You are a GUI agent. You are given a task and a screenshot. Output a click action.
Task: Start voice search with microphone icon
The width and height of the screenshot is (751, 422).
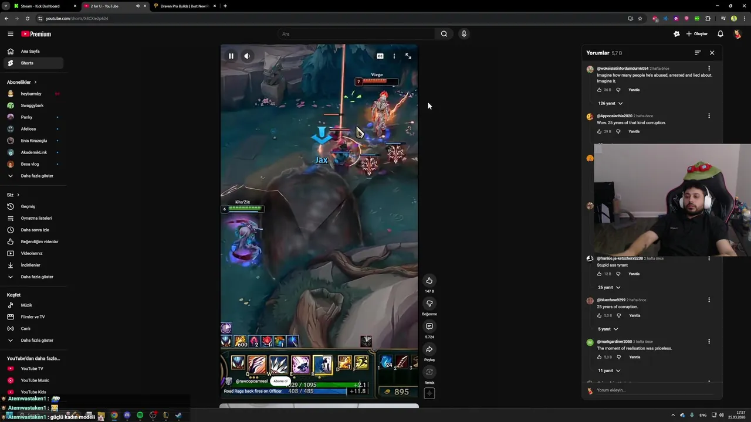click(x=464, y=34)
